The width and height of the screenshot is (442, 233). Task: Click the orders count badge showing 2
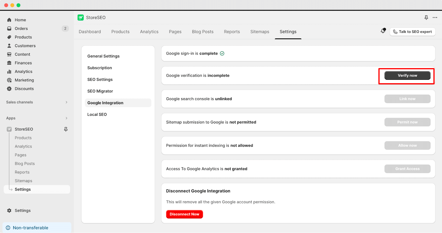pos(65,28)
